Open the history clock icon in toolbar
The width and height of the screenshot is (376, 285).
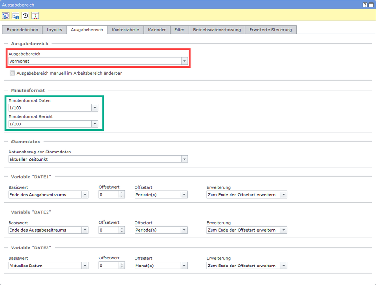pos(25,16)
